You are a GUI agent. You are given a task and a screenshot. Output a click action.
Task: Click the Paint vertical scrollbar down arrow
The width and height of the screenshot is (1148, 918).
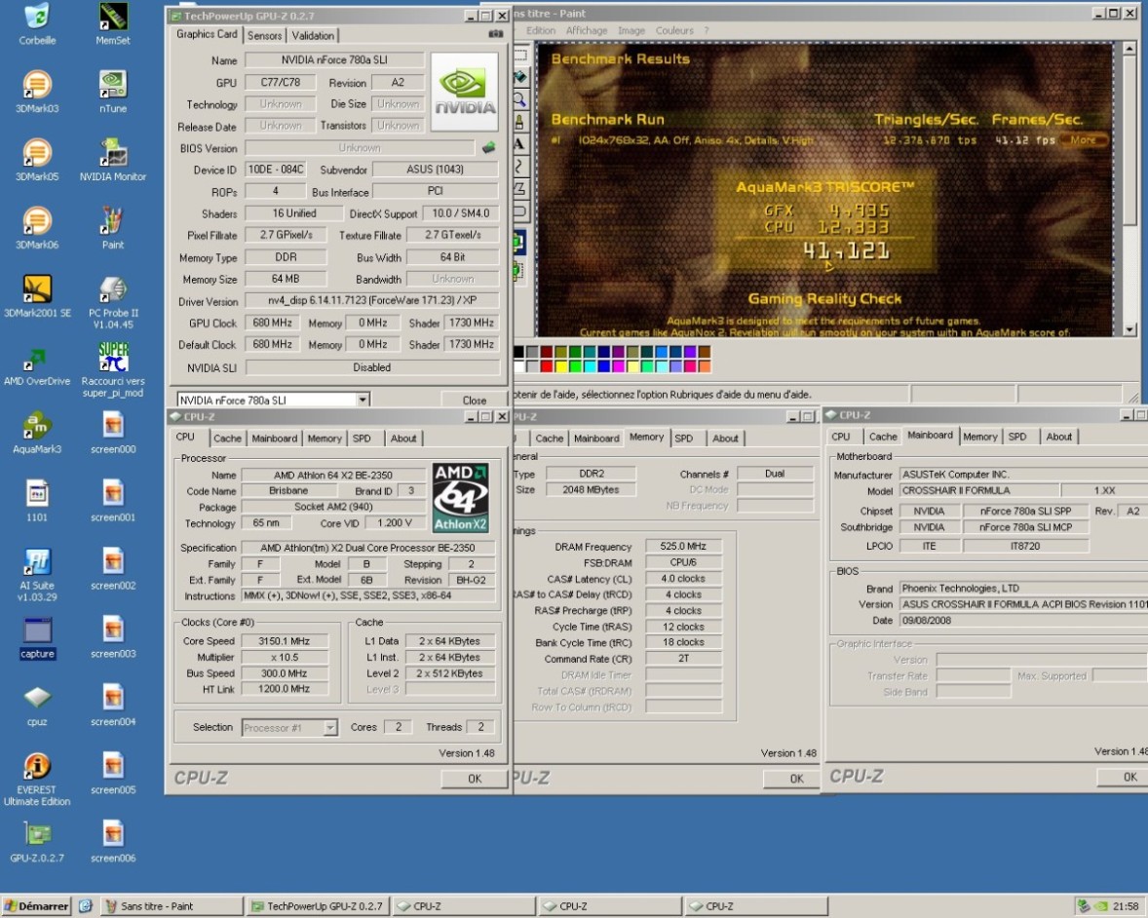coord(1129,329)
